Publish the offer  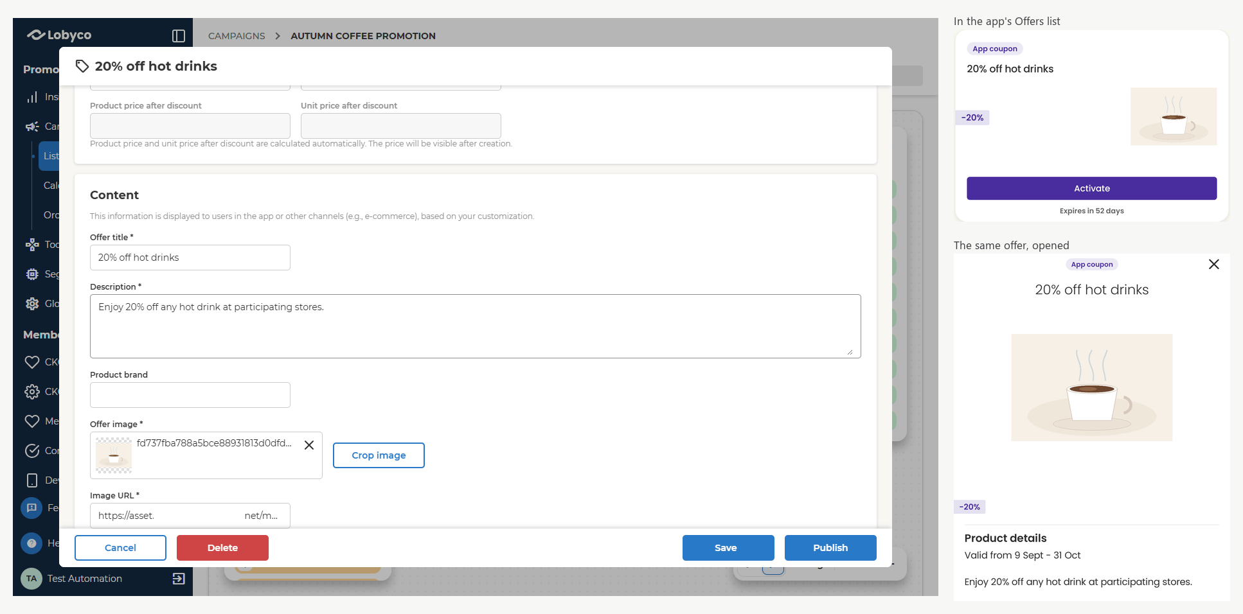click(x=830, y=548)
